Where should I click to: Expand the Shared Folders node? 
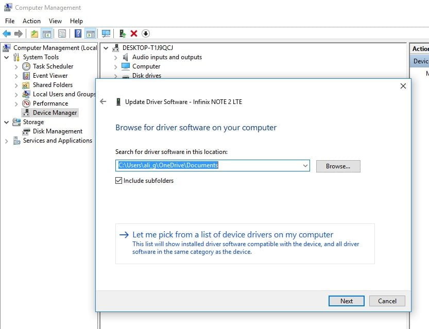coord(16,85)
